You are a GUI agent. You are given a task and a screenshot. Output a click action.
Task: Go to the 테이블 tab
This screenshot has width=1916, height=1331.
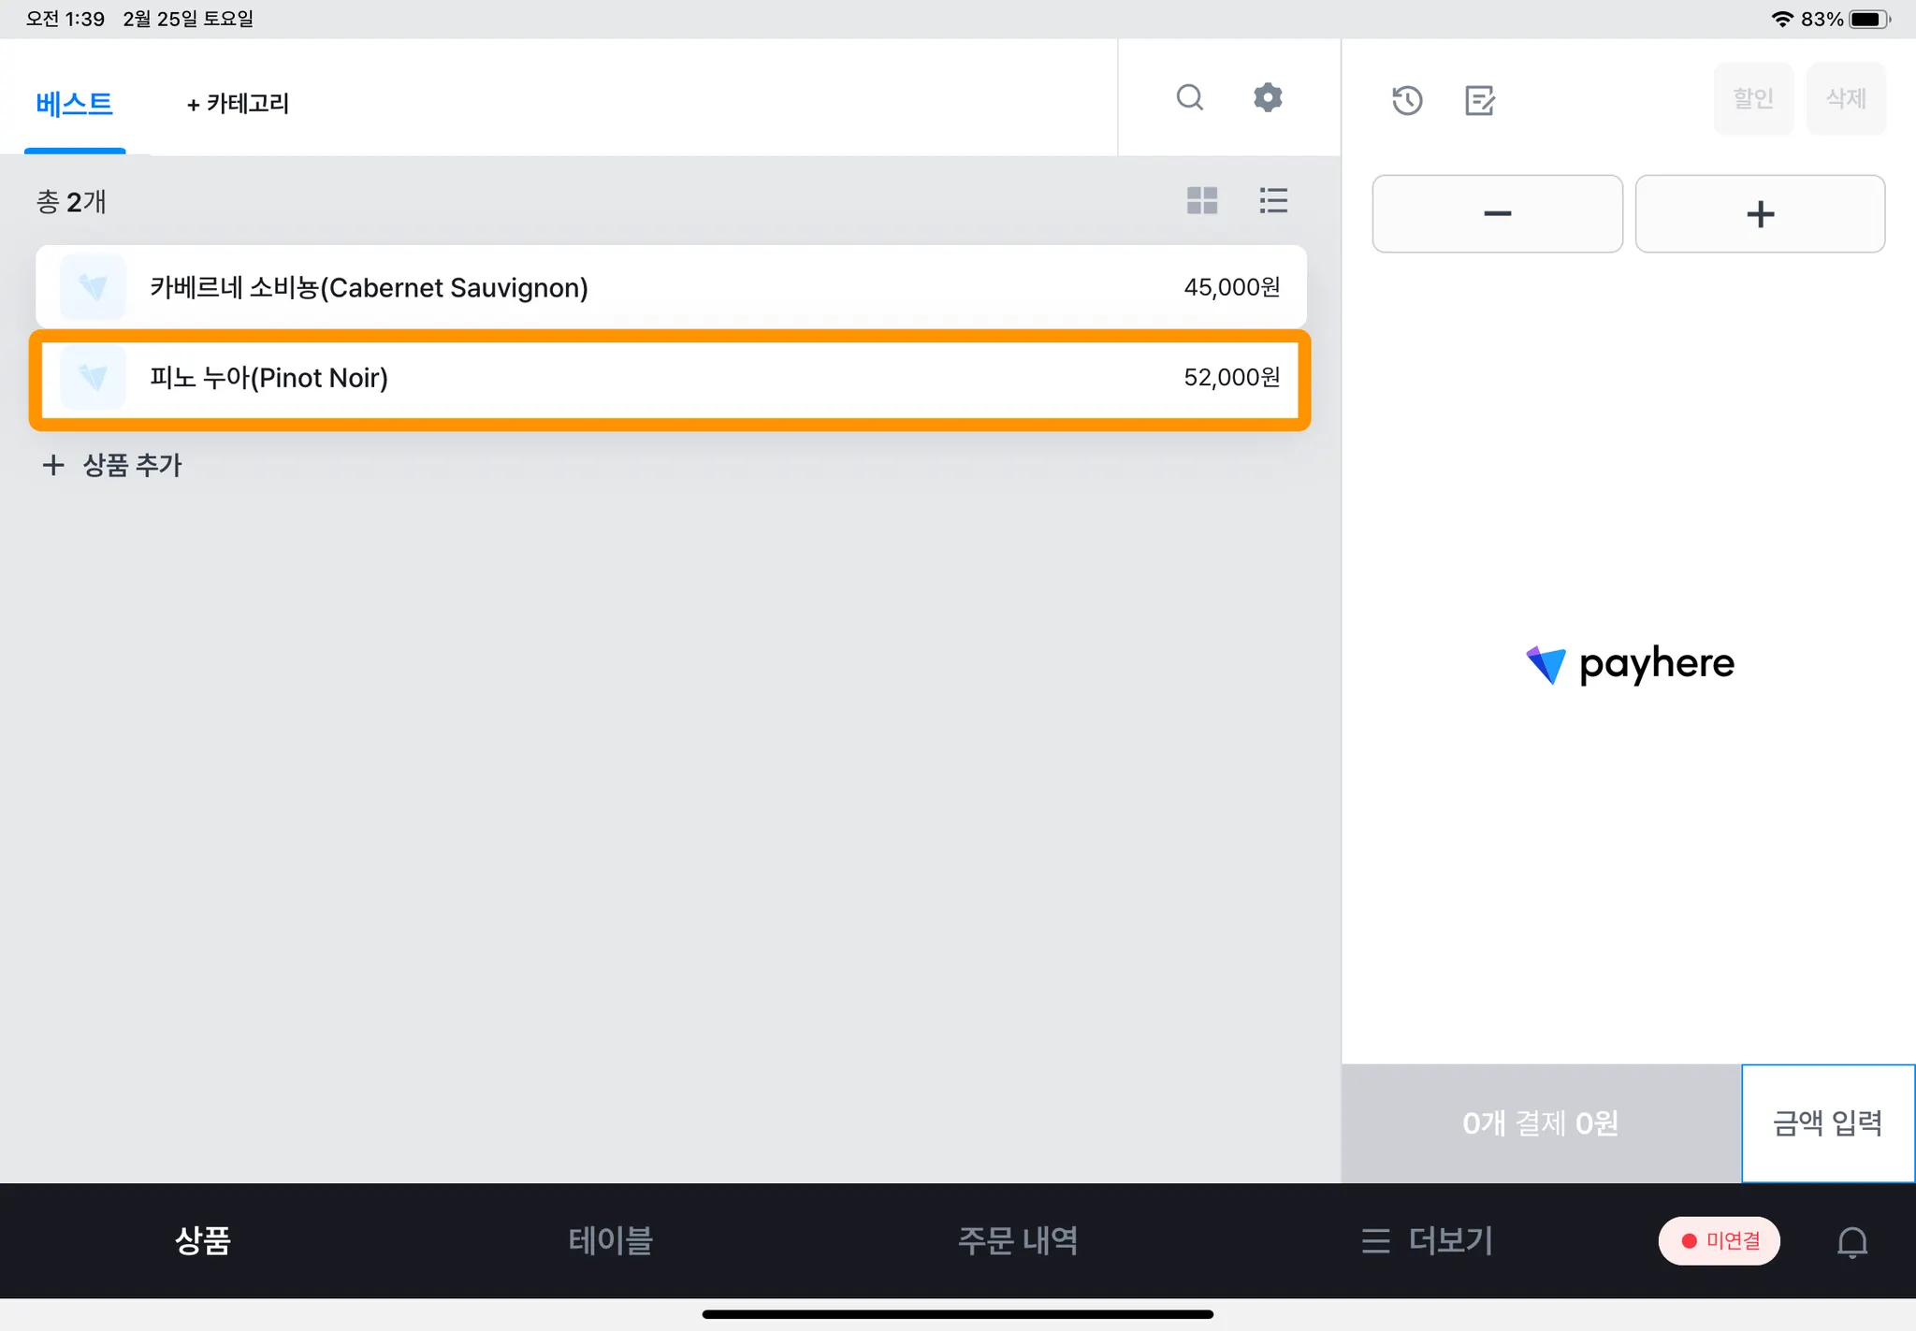(x=610, y=1241)
